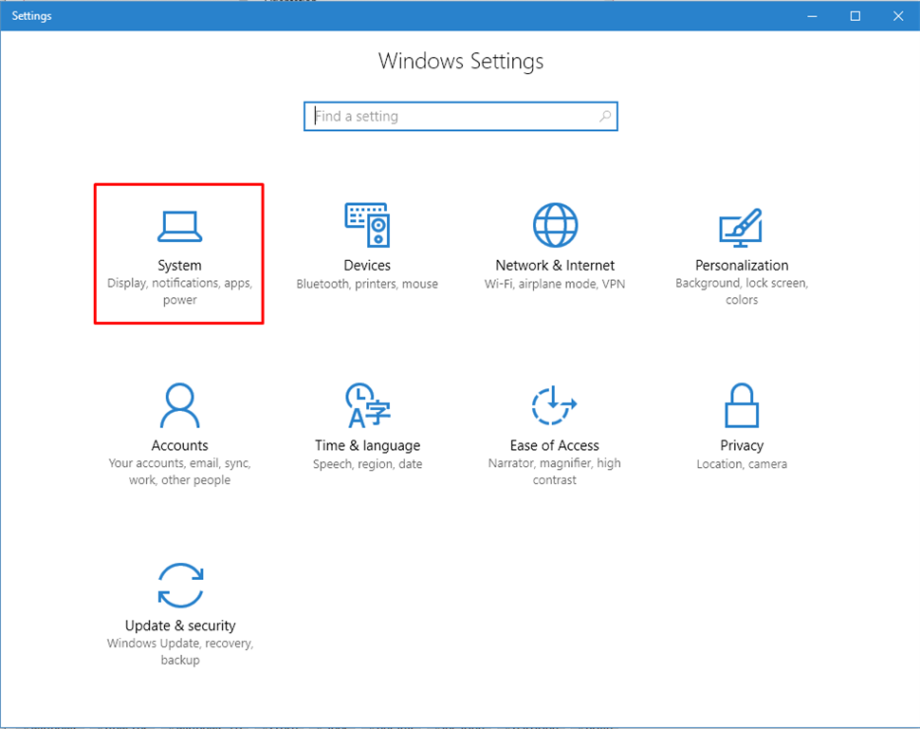Screen dimensions: 920x729
Task: Click 'Windows Update, recovery, backup' description
Action: (x=180, y=651)
